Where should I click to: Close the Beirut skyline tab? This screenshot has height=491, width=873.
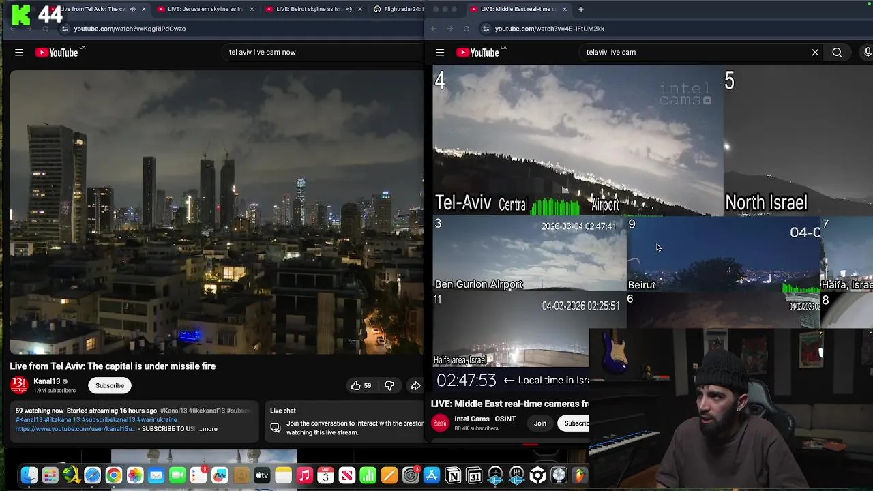pos(359,9)
